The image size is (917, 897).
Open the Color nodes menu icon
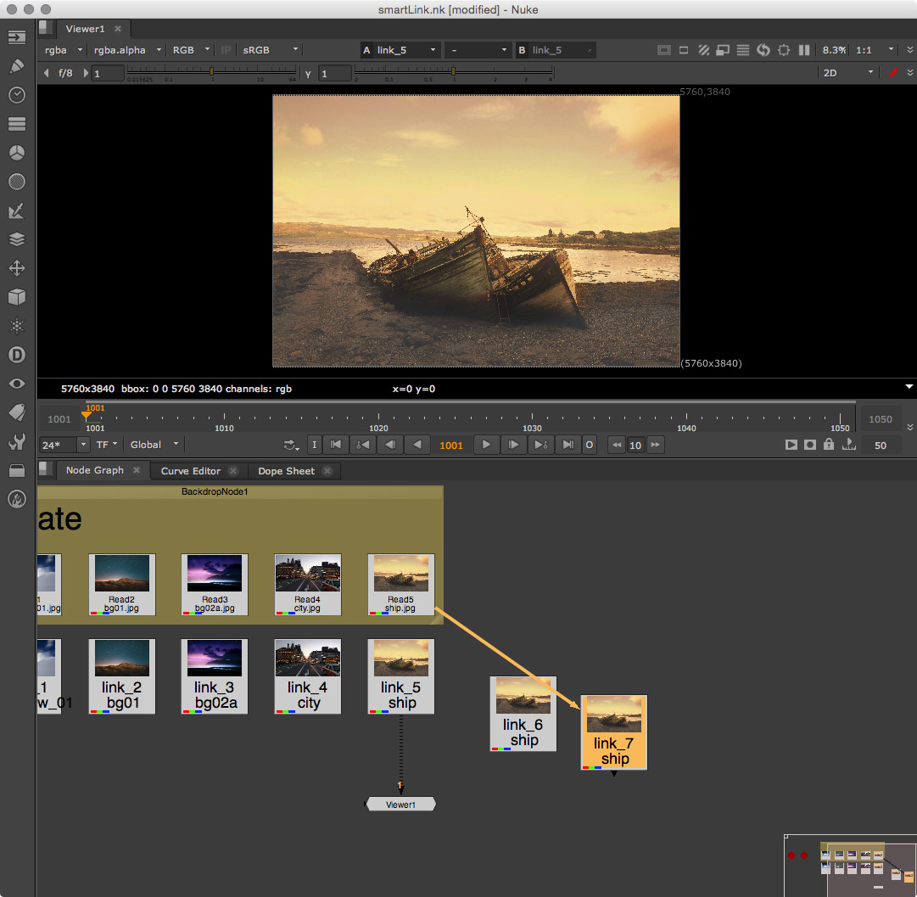pos(16,153)
